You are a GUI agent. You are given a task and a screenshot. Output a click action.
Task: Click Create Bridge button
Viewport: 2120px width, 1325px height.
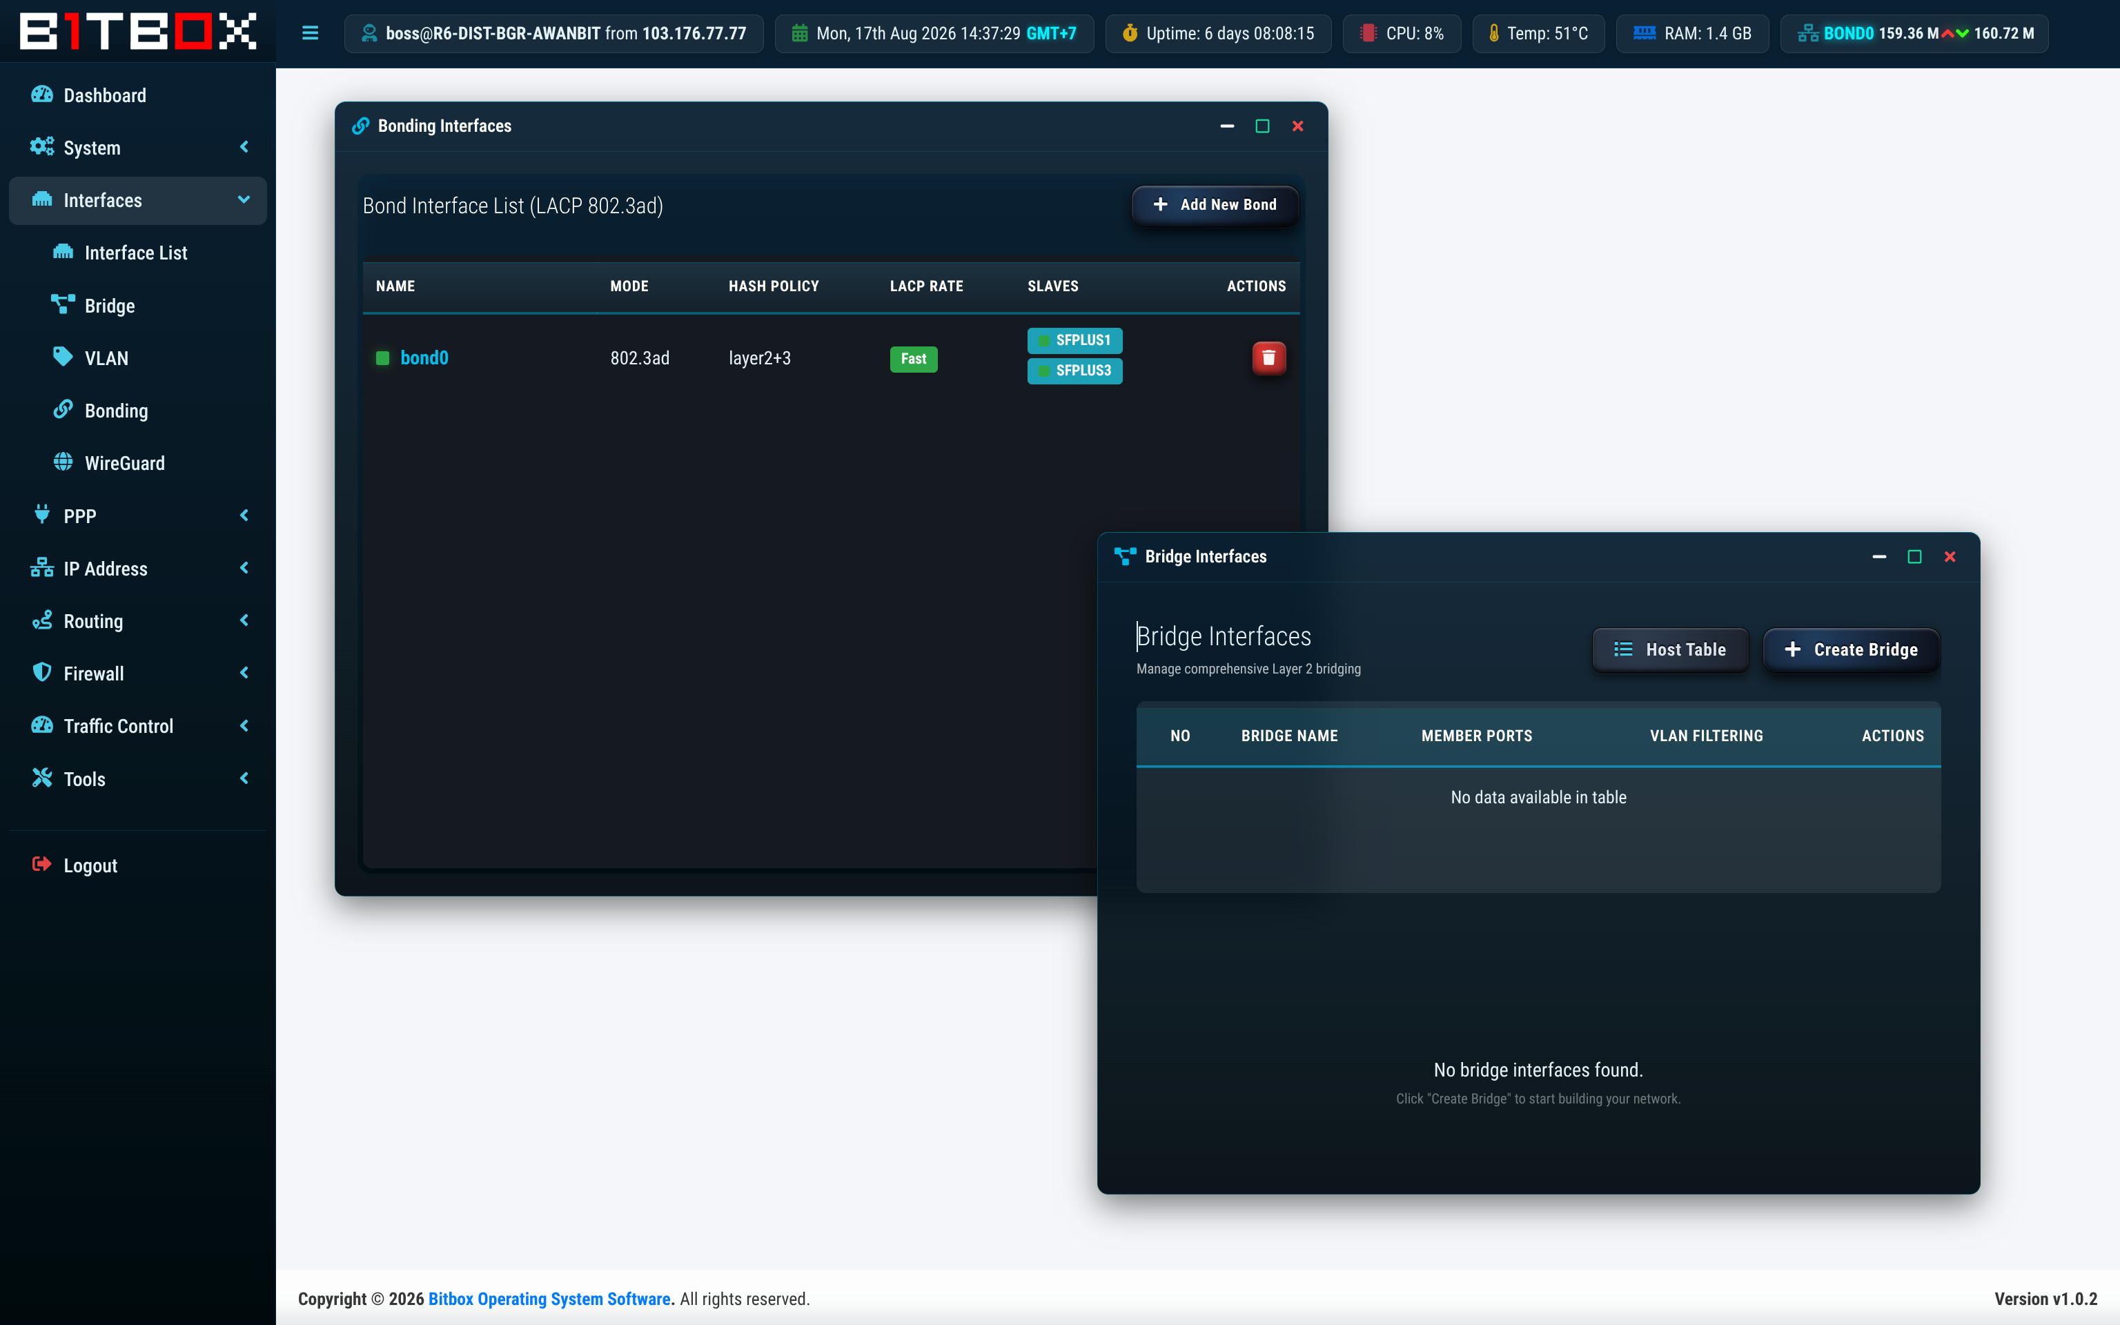[1851, 649]
